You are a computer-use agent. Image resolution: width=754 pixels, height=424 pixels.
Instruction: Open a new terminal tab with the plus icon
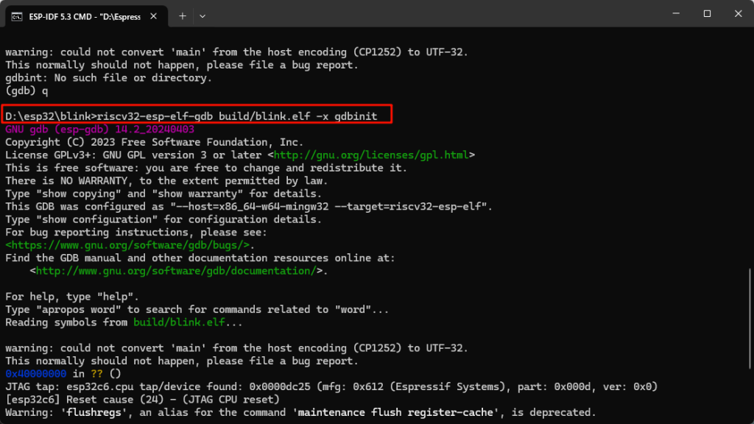[x=182, y=15]
